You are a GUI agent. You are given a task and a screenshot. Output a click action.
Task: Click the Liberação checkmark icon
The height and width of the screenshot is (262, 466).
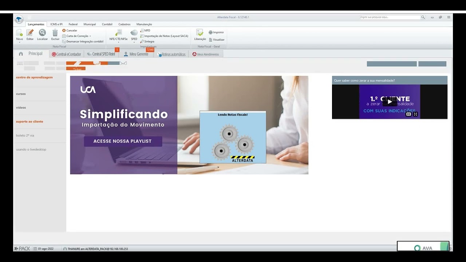tap(200, 33)
